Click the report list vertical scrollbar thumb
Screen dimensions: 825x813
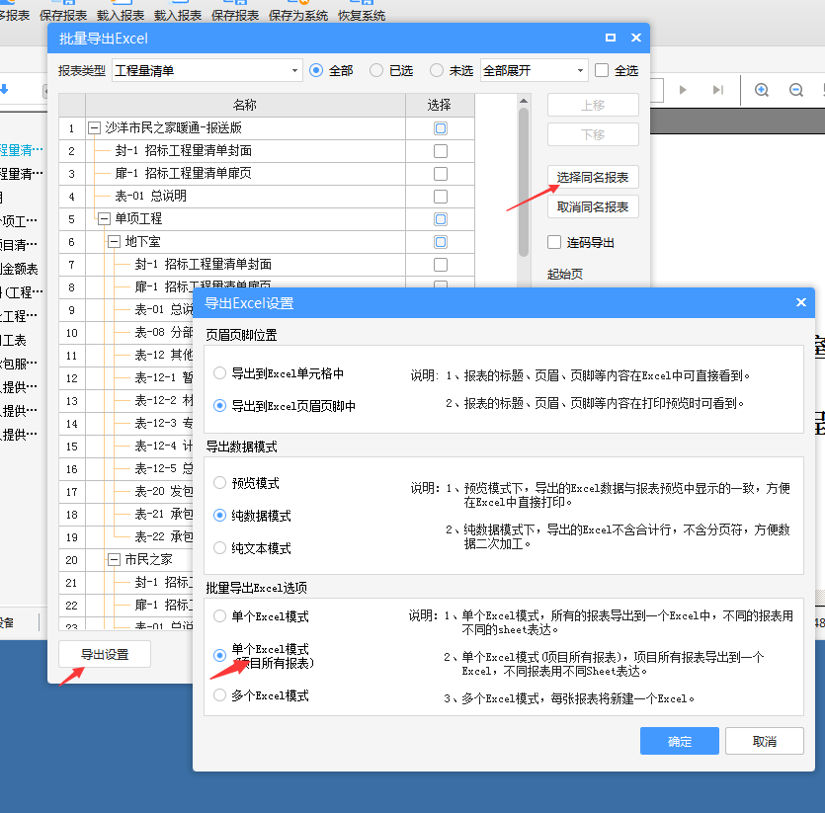click(x=523, y=182)
